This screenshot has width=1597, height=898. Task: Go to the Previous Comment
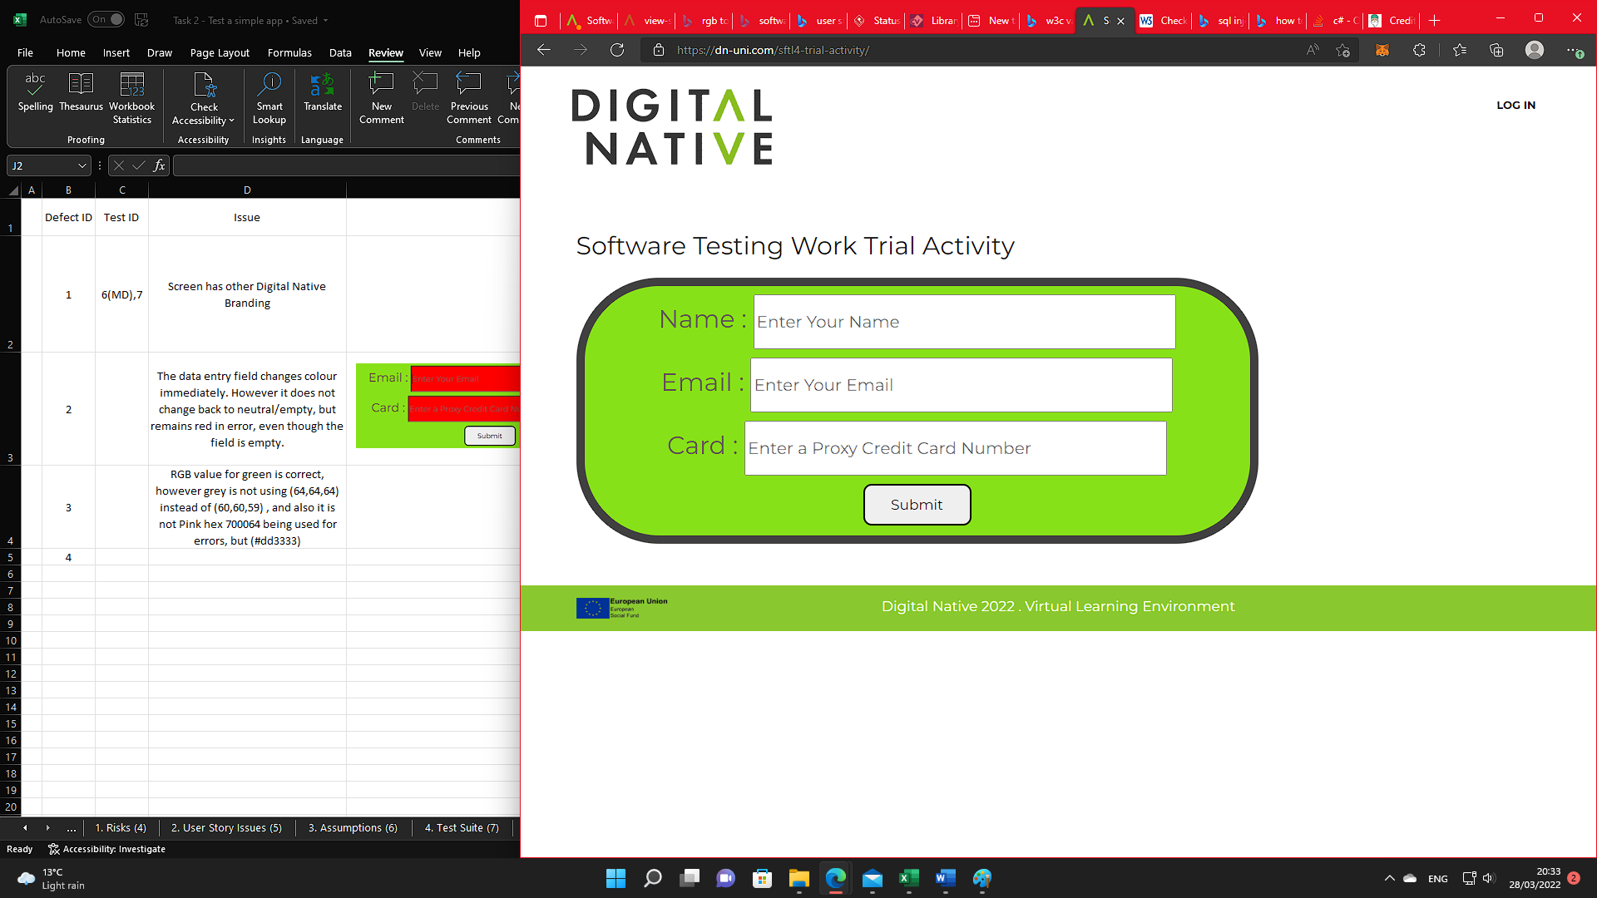click(469, 98)
